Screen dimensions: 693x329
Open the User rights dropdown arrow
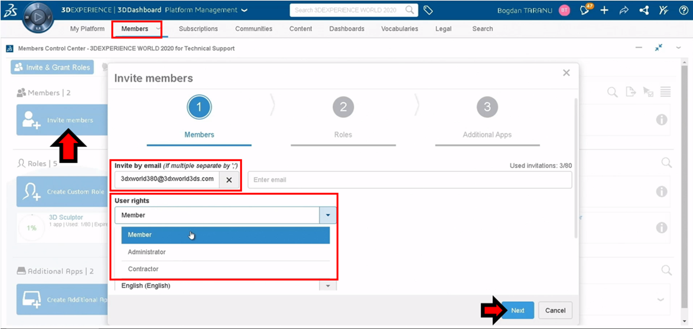(x=328, y=215)
